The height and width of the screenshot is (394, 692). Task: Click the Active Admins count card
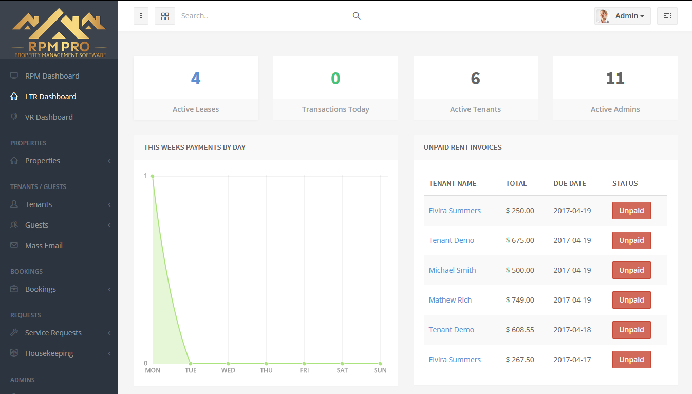tap(615, 88)
